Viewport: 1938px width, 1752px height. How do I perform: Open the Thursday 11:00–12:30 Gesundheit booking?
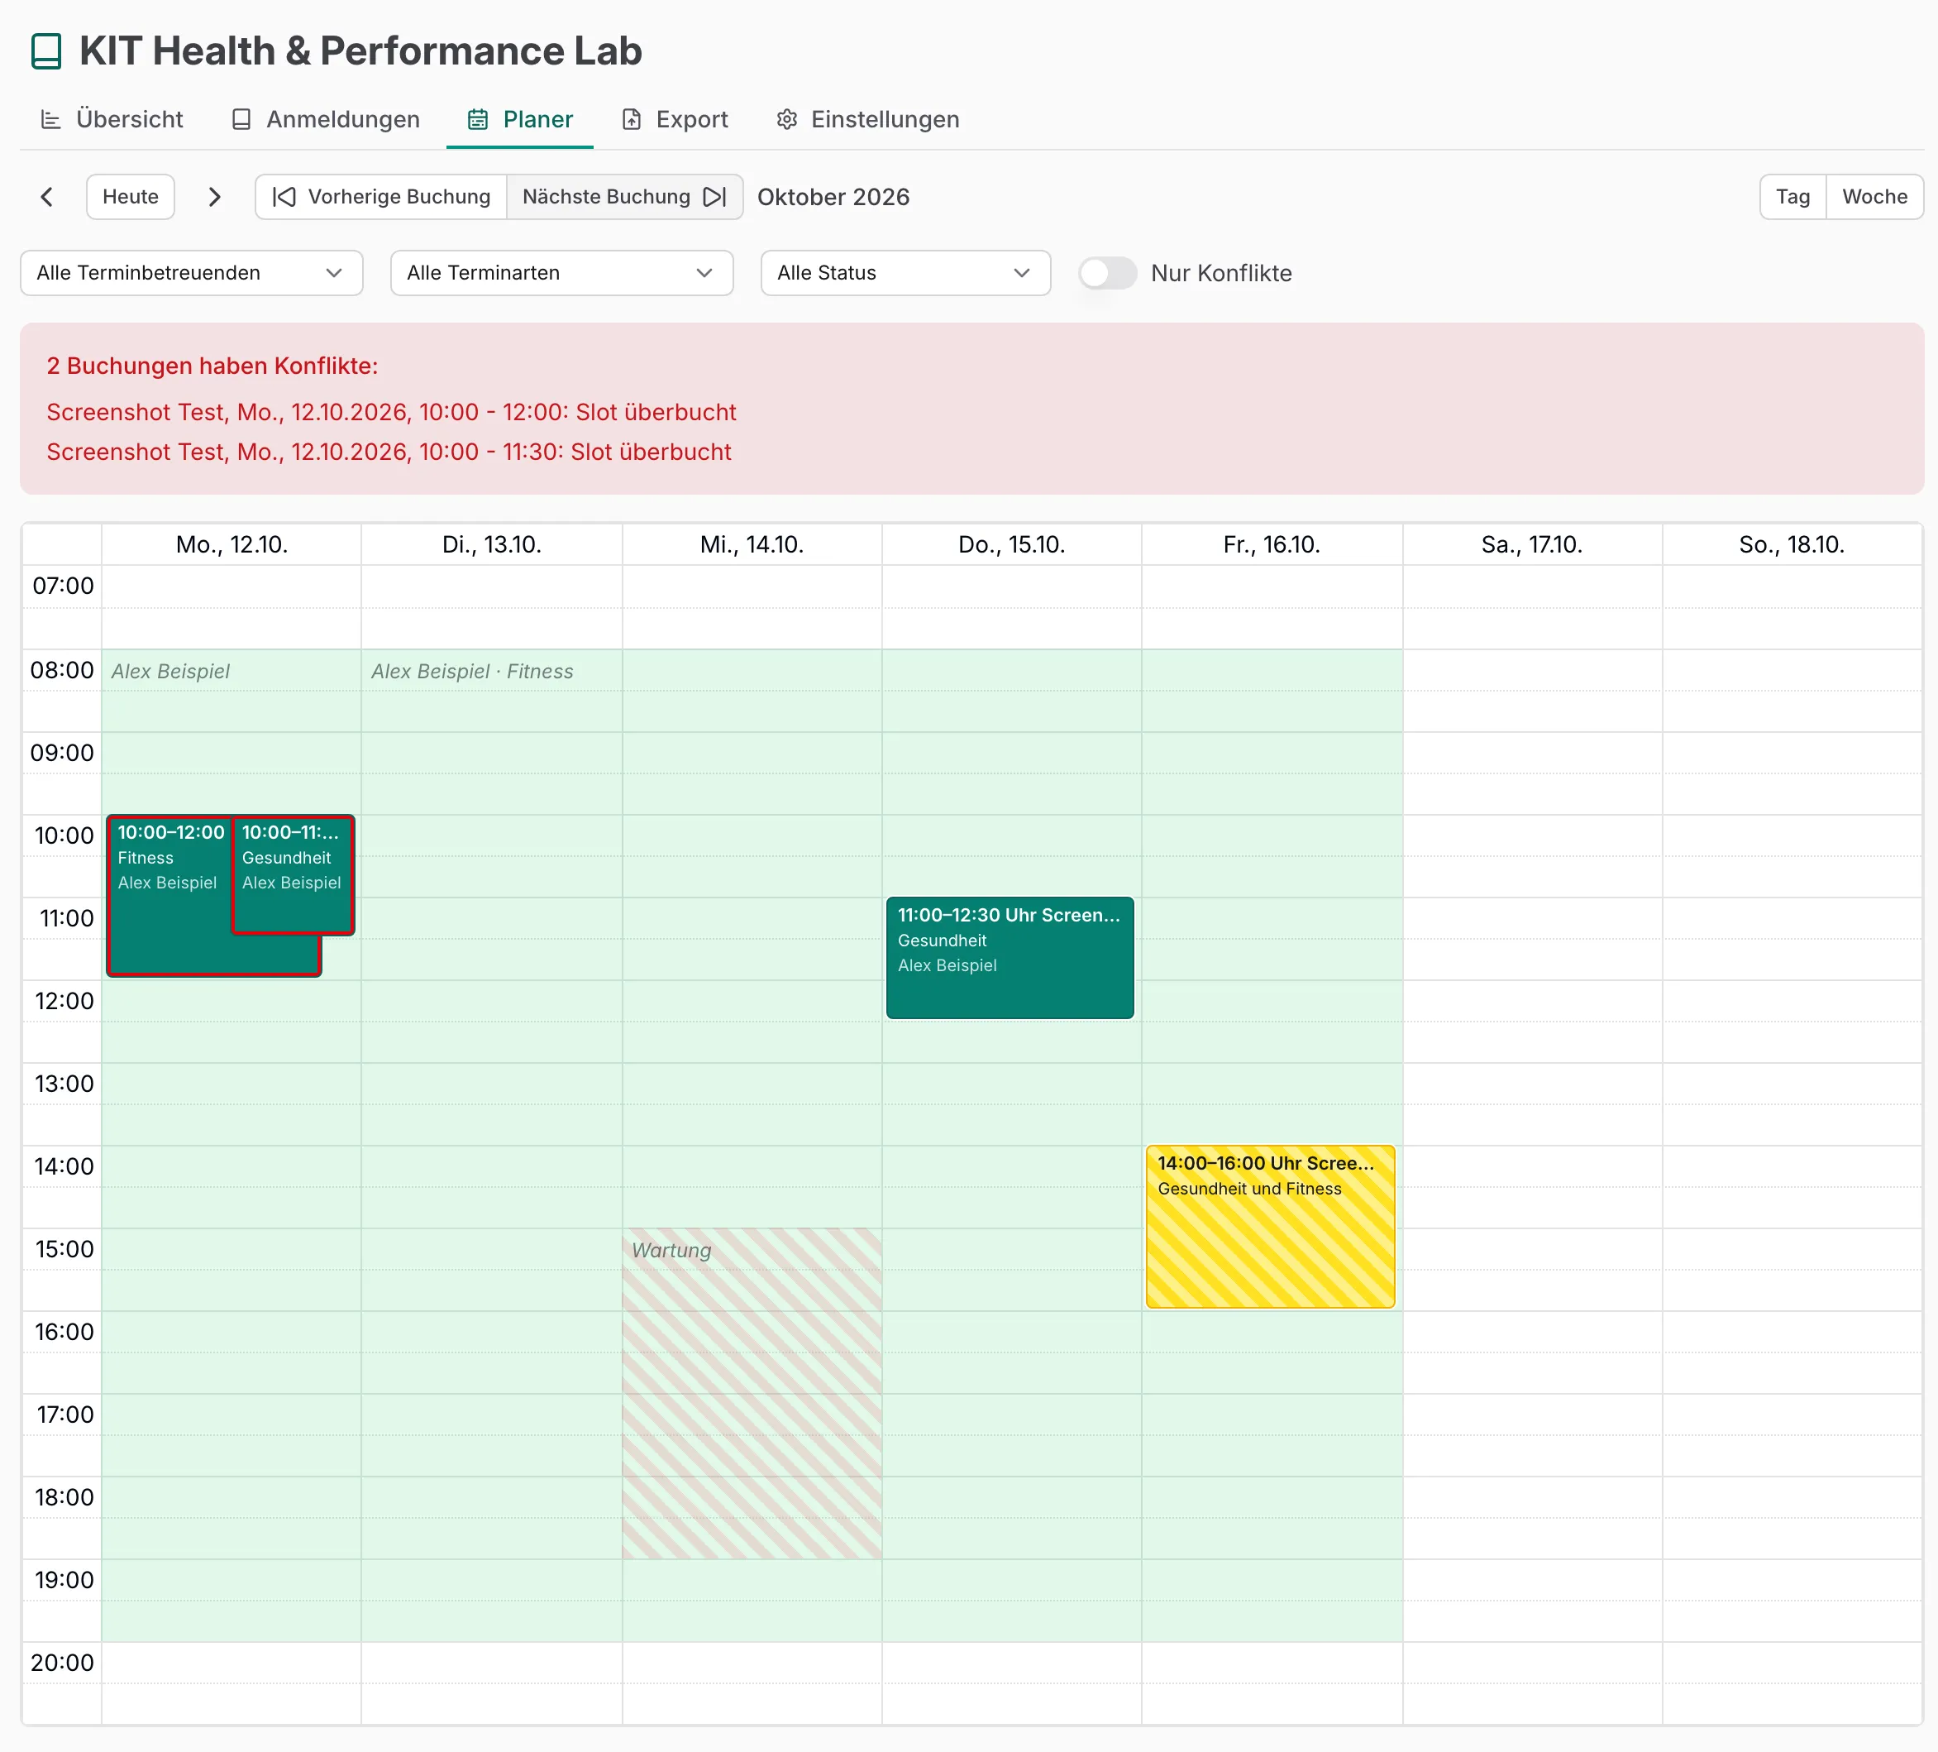pos(1010,958)
